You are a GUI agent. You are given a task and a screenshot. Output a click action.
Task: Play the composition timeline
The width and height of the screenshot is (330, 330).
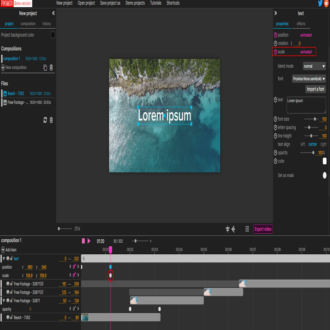pos(89,241)
